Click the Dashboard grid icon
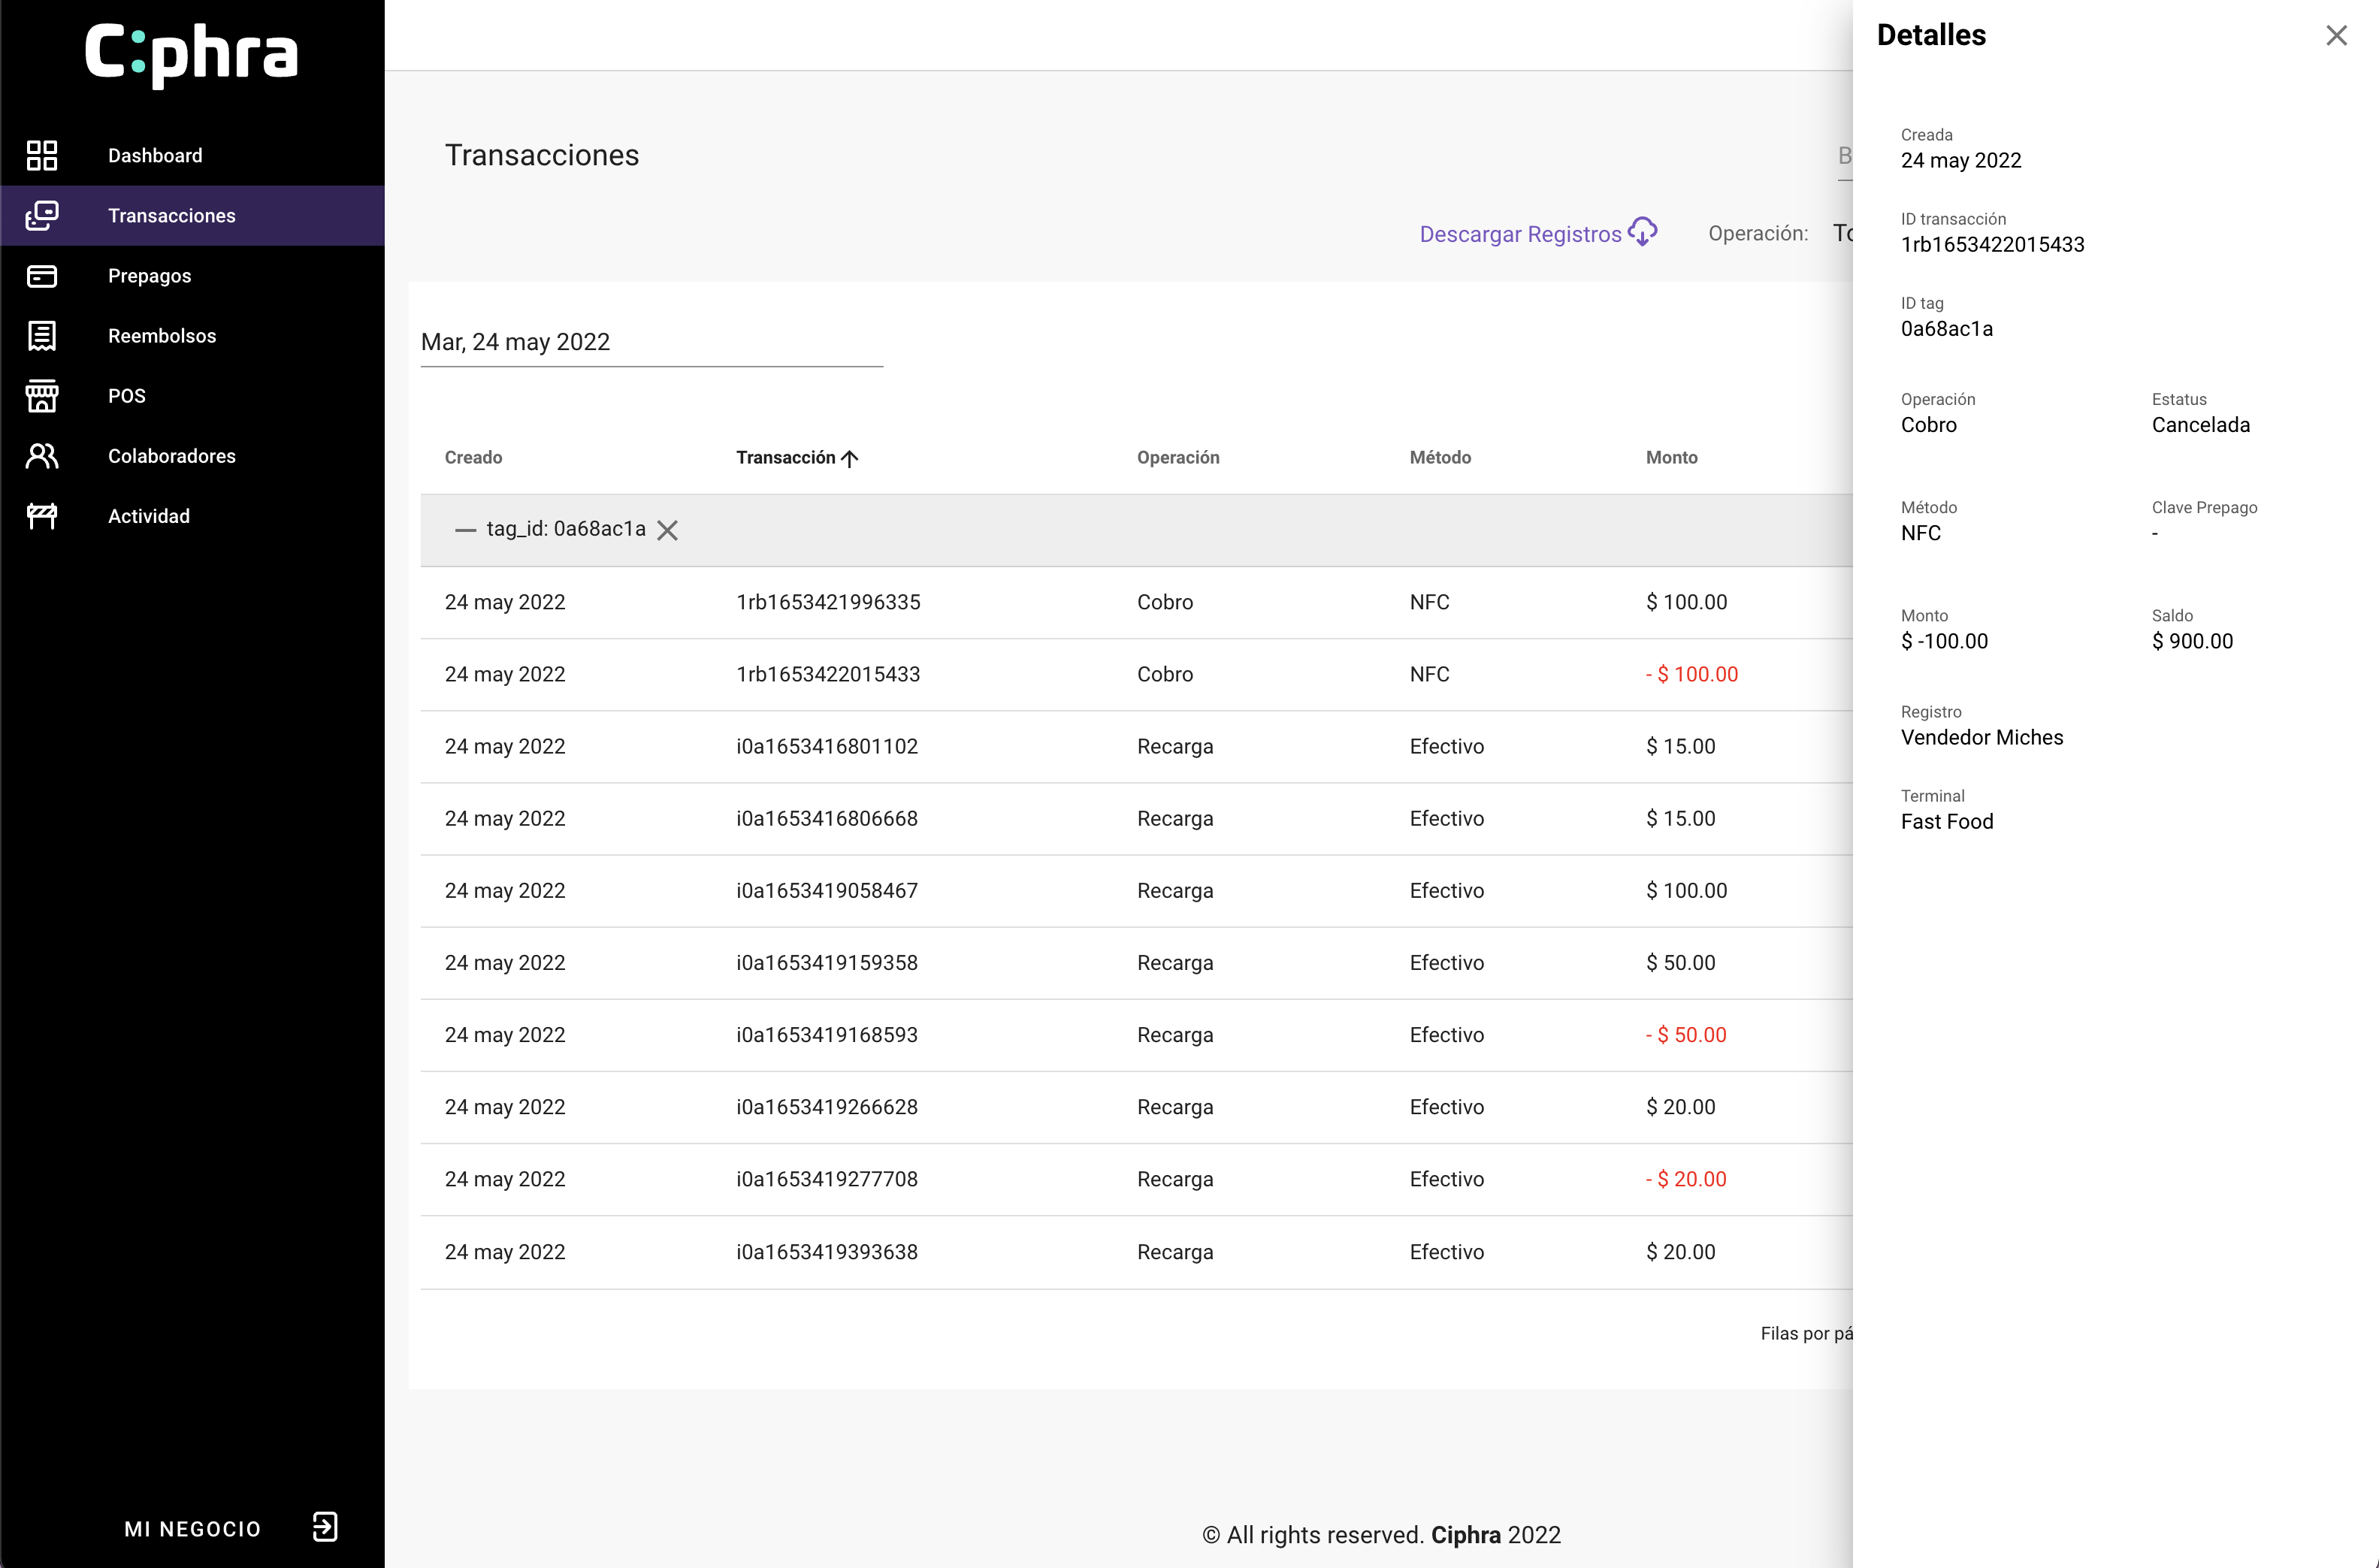Image resolution: width=2379 pixels, height=1568 pixels. click(x=41, y=155)
